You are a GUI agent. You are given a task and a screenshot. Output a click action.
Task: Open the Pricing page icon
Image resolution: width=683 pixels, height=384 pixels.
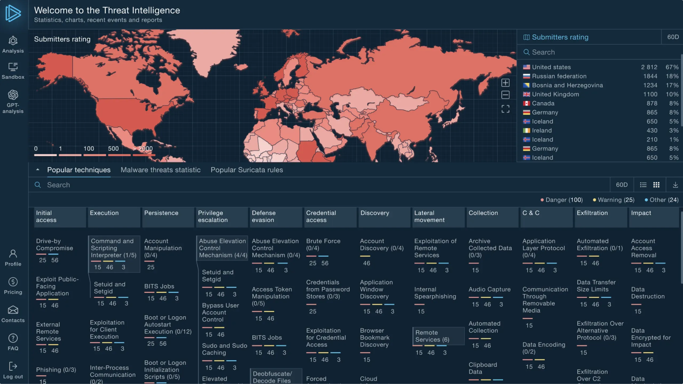[x=13, y=282]
